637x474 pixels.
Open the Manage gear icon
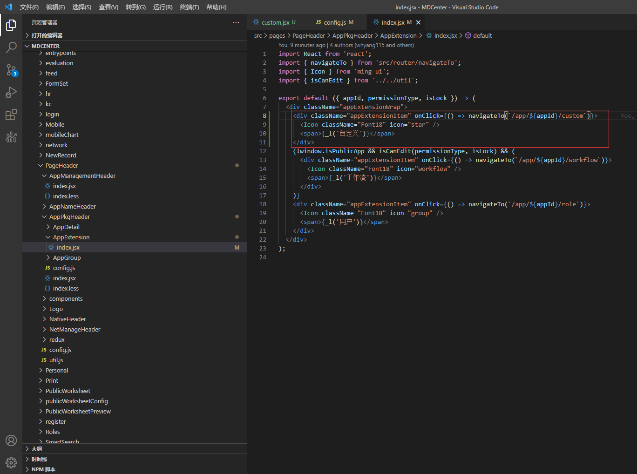click(x=11, y=462)
